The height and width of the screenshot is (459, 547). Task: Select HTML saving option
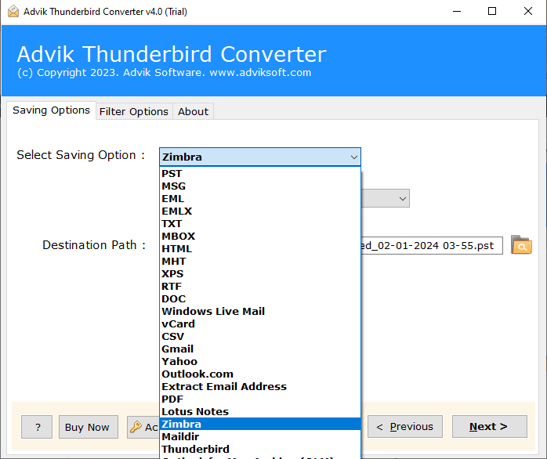(x=260, y=249)
